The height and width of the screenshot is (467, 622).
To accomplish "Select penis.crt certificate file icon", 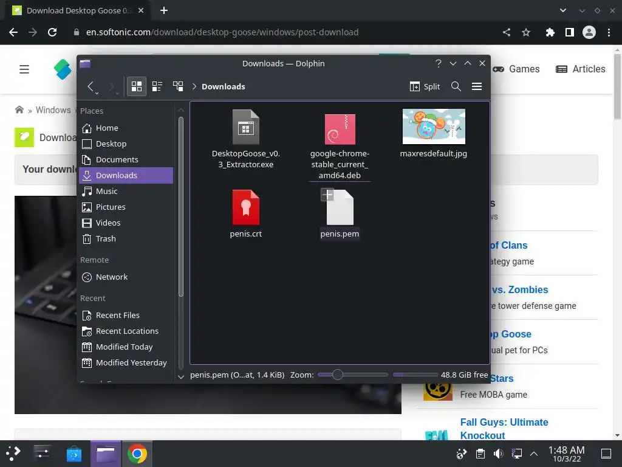I will [x=246, y=207].
